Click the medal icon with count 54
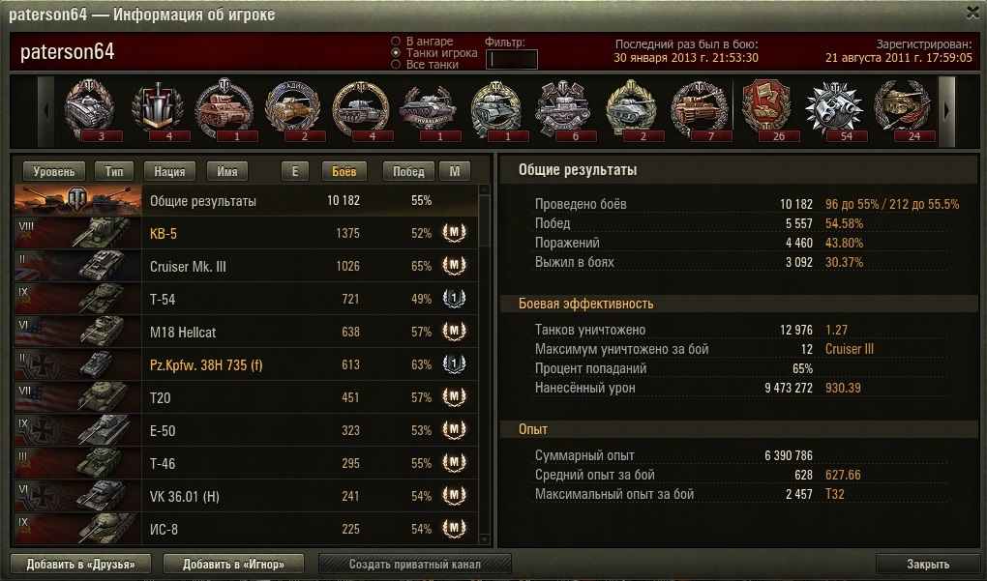Viewport: 987px width, 581px height. pyautogui.click(x=835, y=109)
